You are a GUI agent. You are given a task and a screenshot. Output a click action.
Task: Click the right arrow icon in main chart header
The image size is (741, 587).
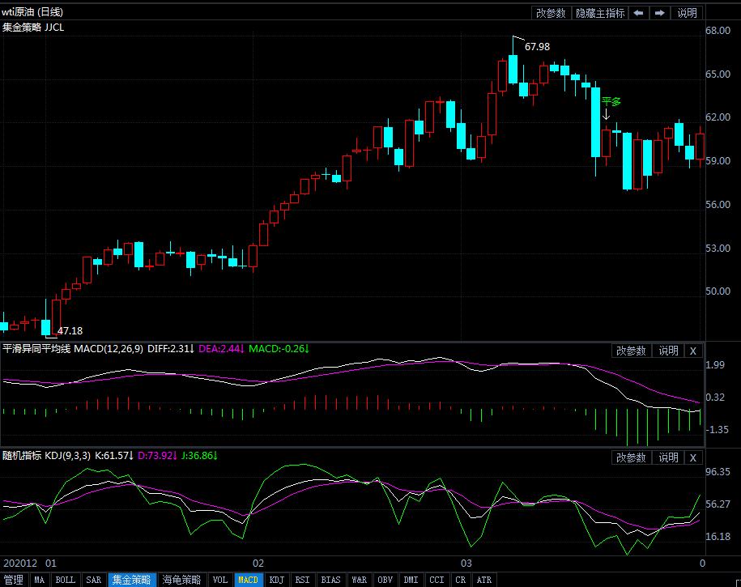660,13
